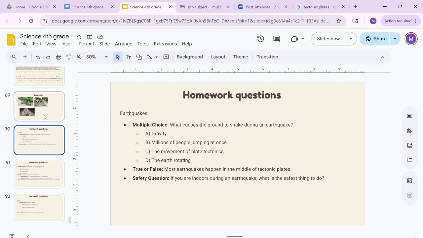Open the Theme panel

(x=241, y=57)
